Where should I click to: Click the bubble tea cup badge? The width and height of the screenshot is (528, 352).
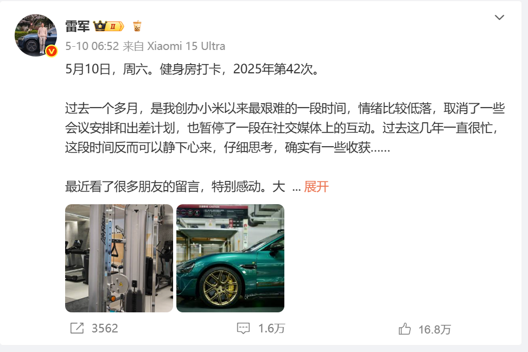tap(137, 26)
